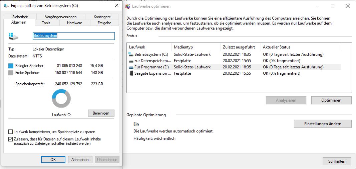Close the Laufwerke optimieren window
The width and height of the screenshot is (356, 169).
(x=348, y=6)
